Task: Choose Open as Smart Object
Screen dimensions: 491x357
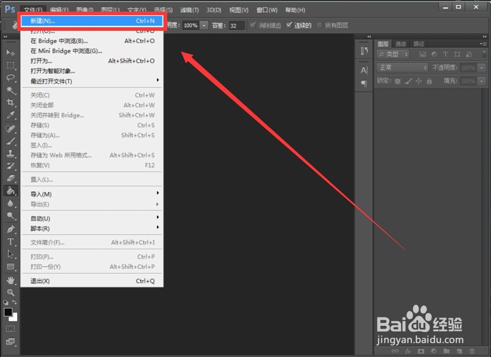Action: tap(92, 71)
